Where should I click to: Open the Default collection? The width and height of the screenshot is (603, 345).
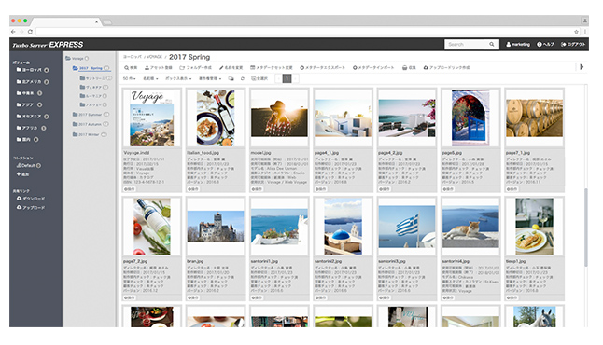click(28, 166)
